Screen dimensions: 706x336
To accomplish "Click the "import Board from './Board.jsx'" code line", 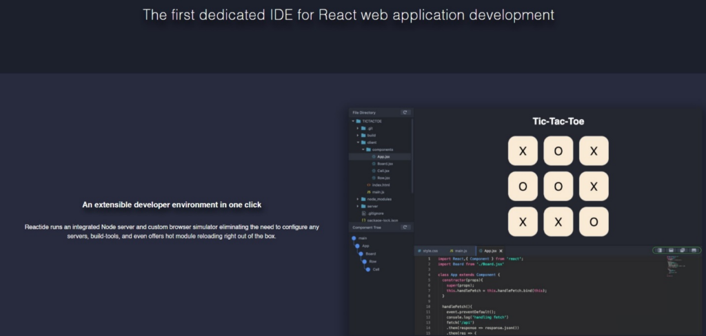I will click(471, 264).
